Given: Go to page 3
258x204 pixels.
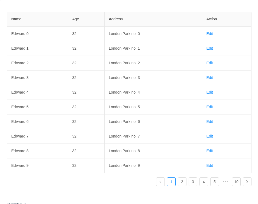Looking at the screenshot, I should [193, 182].
